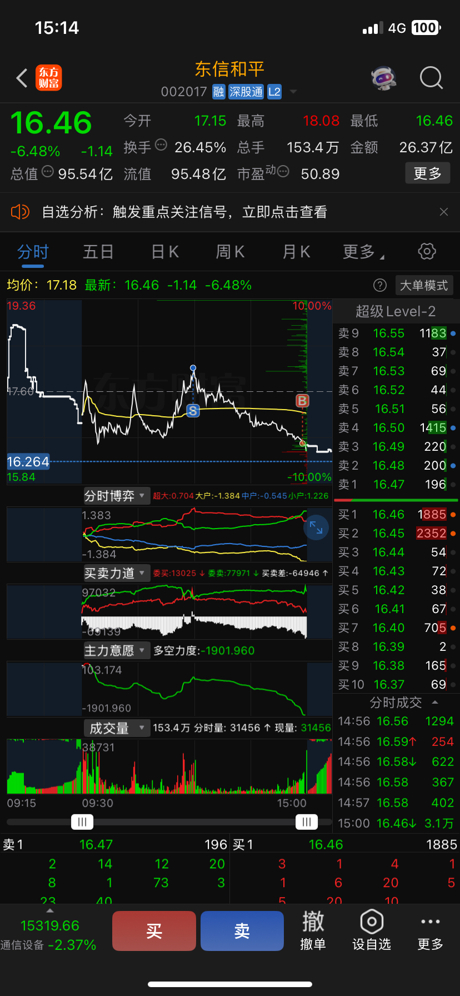Open the 东方财富 logo icon
Screen dimensions: 460x996
click(x=49, y=78)
